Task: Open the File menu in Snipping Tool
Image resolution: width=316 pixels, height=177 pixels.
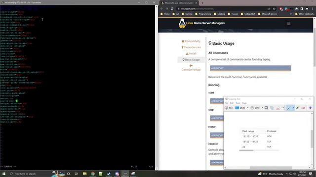Action: tap(226, 103)
